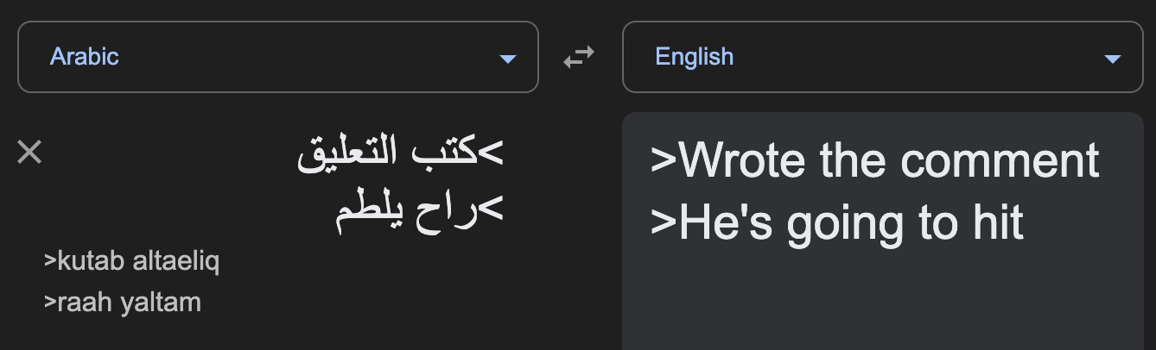Click the transliteration 'kutab altaeliq'
Screen dimensions: 1156x350
point(131,261)
